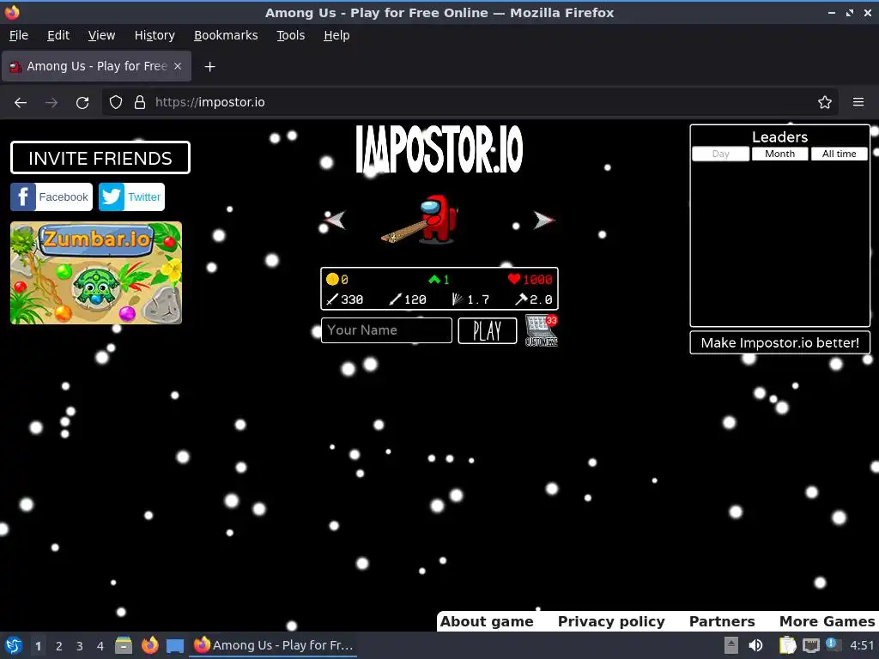Click the blue show desktop taskbar icon
The height and width of the screenshot is (659, 879).
175,646
